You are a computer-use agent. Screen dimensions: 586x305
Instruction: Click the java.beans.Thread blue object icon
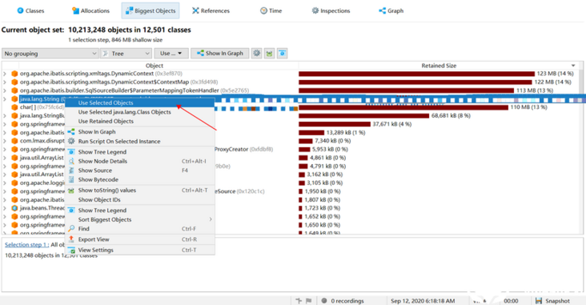14,208
